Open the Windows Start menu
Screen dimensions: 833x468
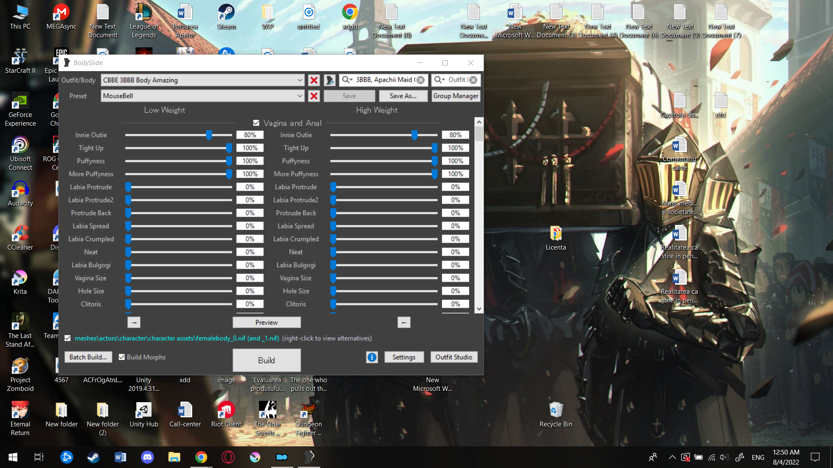coord(13,457)
